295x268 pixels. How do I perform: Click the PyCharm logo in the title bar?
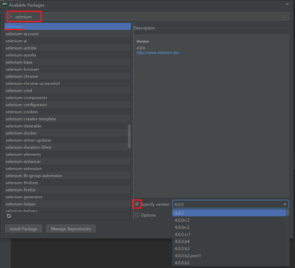click(5, 5)
